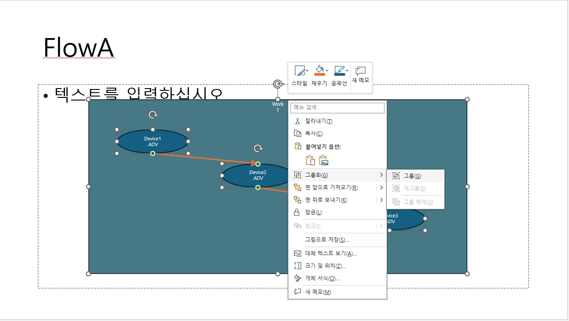Choose 그림으로 저장 menu entry
Image resolution: width=569 pixels, height=321 pixels.
tap(327, 240)
